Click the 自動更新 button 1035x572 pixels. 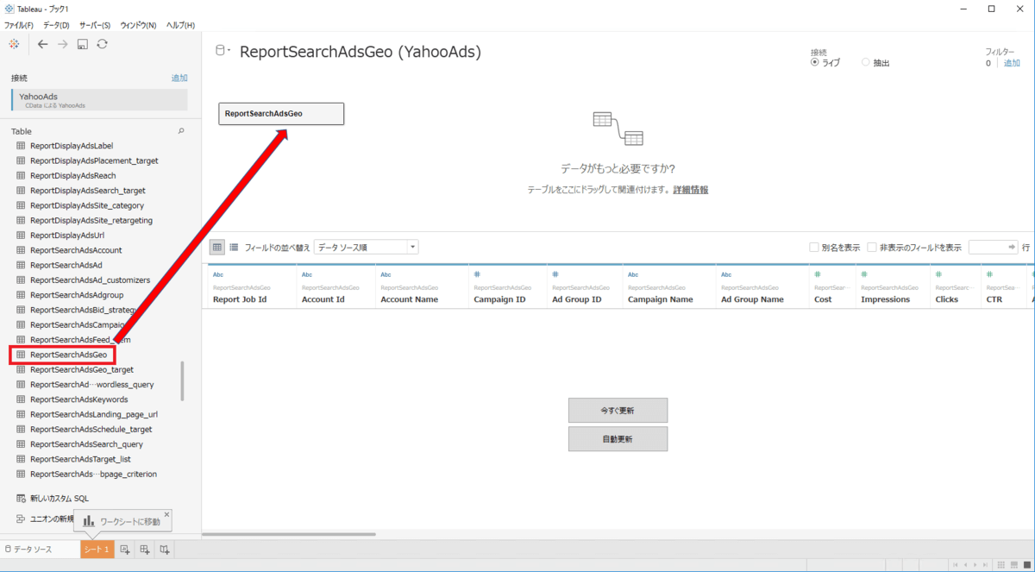point(618,439)
